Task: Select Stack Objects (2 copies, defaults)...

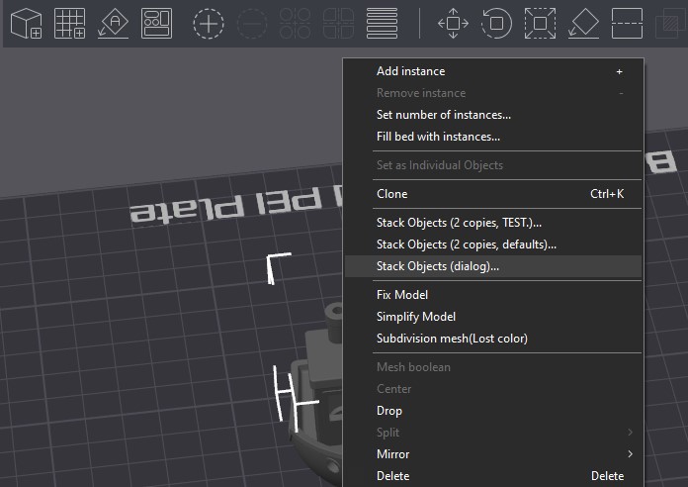Action: pos(493,244)
